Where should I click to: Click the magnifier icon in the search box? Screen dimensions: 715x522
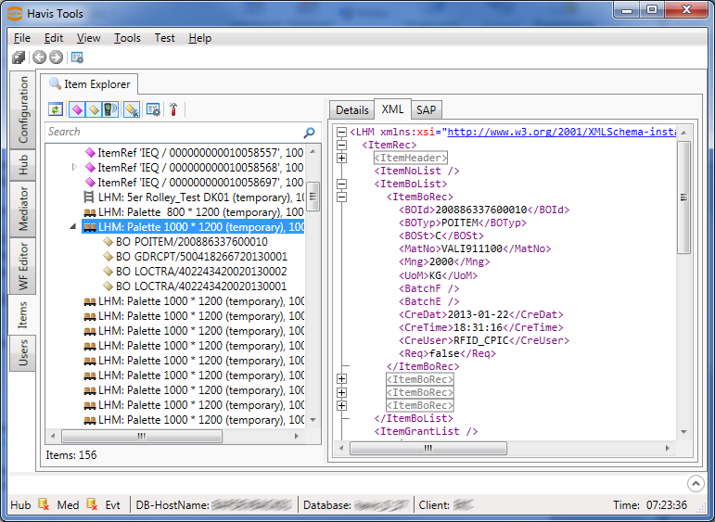[x=310, y=133]
